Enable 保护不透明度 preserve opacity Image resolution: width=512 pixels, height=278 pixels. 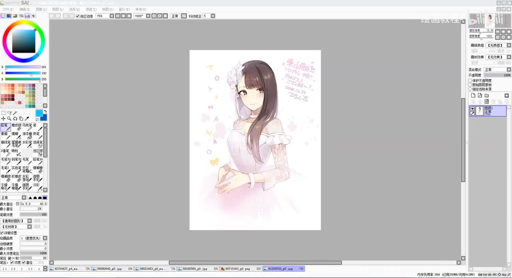click(470, 81)
